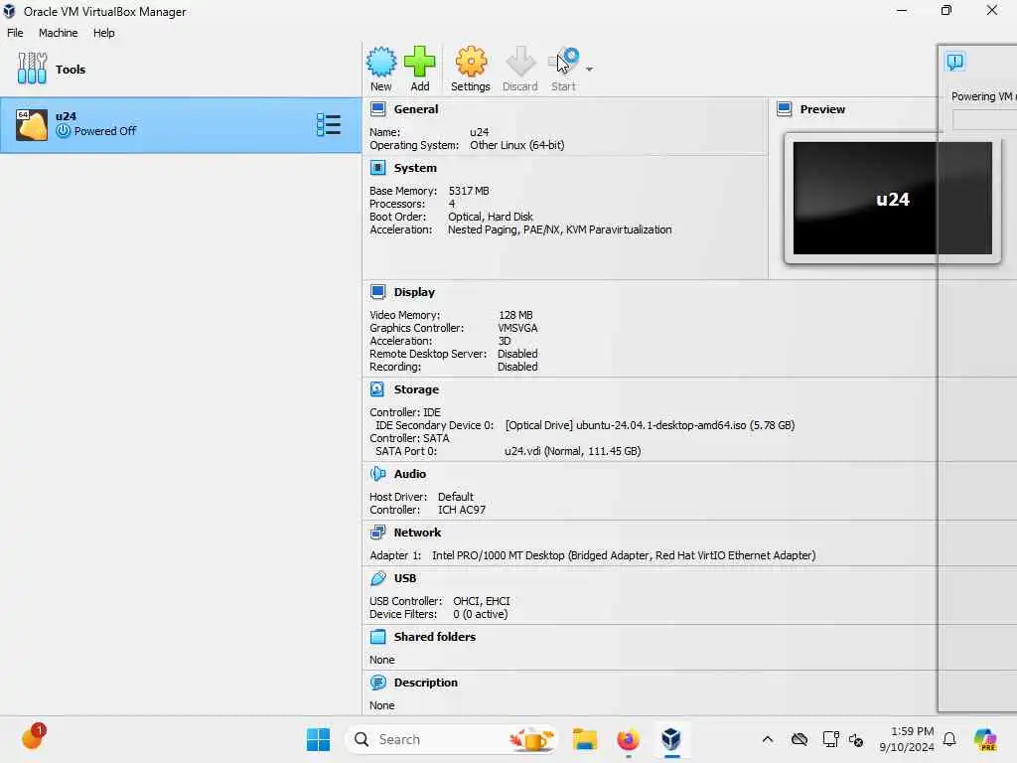Click the u24.vdi hard disk entry

pyautogui.click(x=573, y=451)
